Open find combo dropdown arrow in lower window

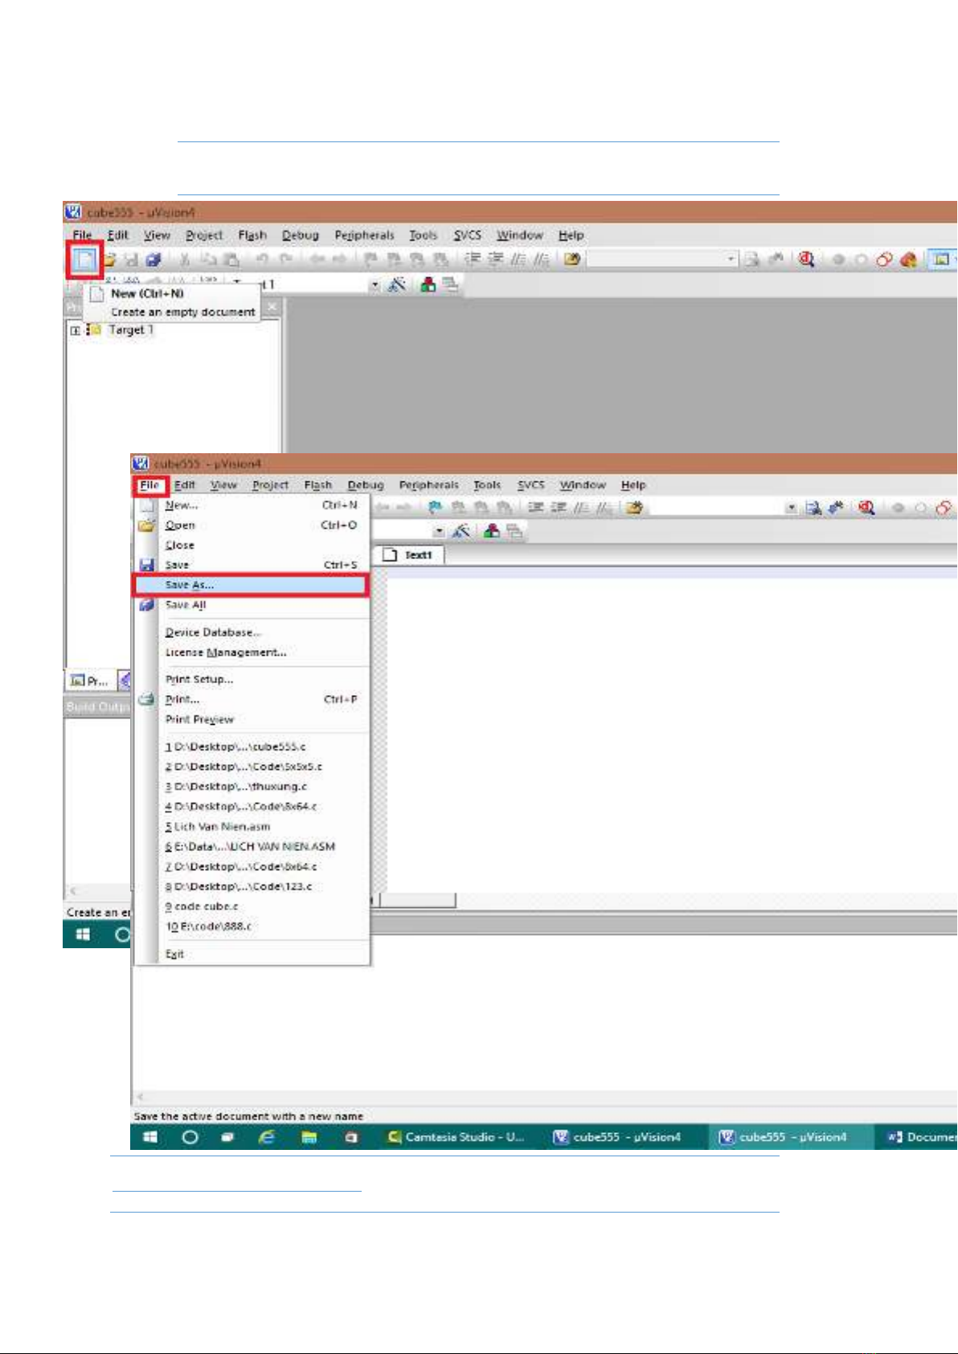(792, 508)
